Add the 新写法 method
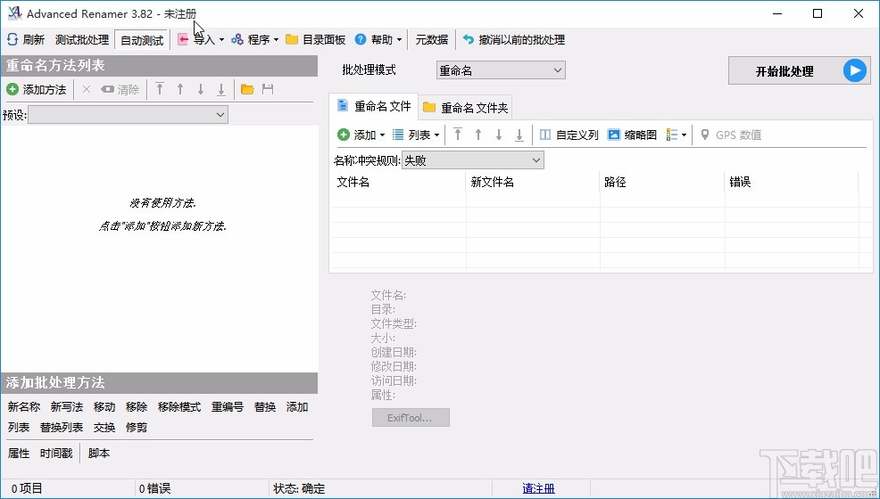The image size is (880, 499). tap(67, 407)
